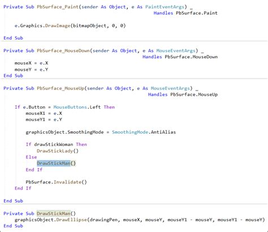Screen dimensions: 268x232
Task: Click the DrawImage method call
Action: (58, 25)
